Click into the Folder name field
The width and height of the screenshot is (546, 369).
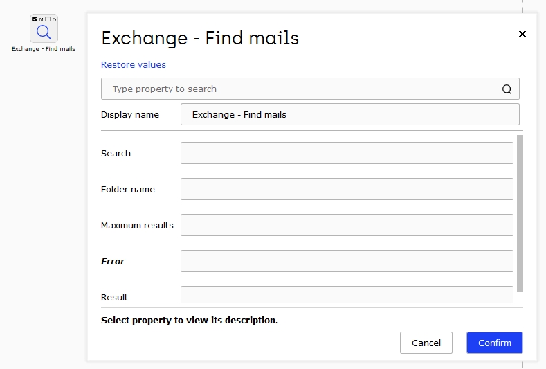tap(347, 189)
